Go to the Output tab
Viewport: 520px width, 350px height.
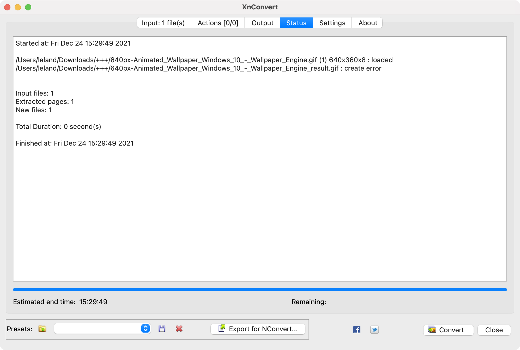262,23
